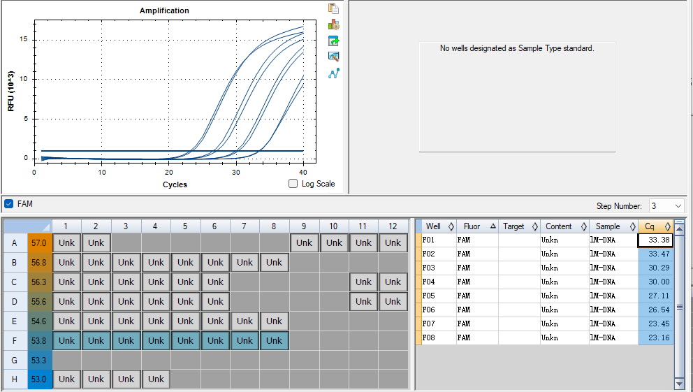
Task: Click the 1M-DNA sample for F05
Action: tap(613, 296)
